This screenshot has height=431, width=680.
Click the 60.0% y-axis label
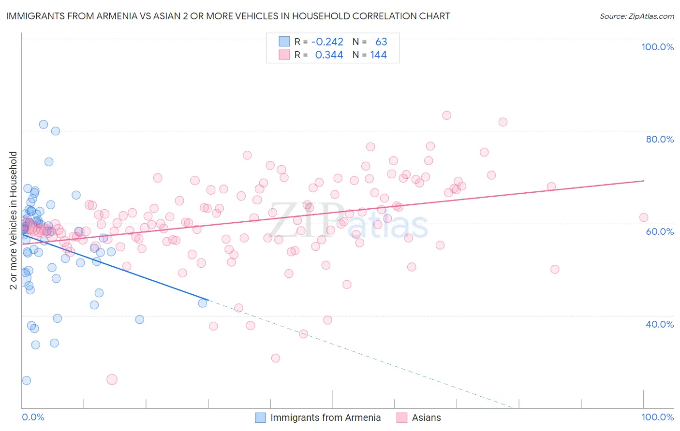click(660, 231)
